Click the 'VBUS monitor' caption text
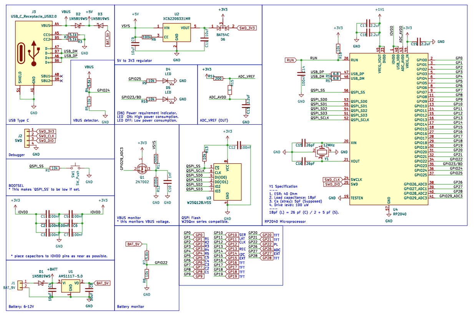This screenshot has width=475, height=318. 129,217
